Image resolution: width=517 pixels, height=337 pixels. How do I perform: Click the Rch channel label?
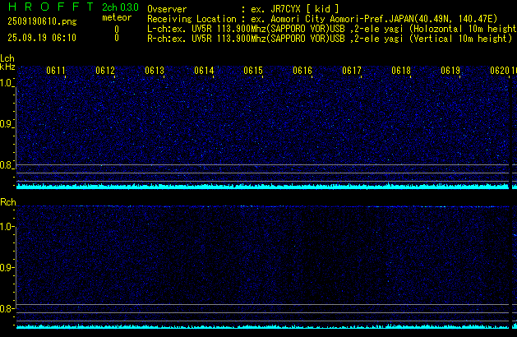[7, 201]
